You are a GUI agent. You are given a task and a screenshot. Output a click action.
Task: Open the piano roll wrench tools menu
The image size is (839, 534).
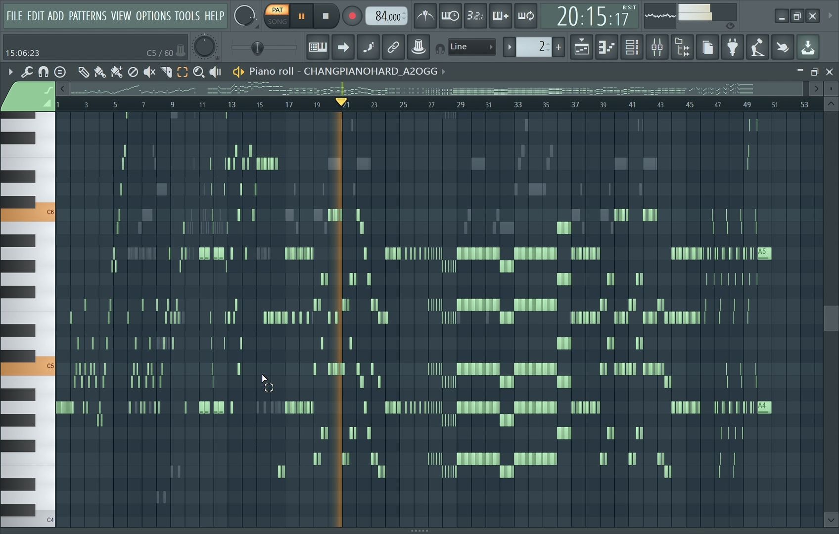click(27, 72)
